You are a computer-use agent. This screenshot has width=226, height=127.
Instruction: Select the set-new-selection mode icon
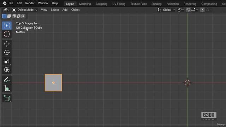4,16
